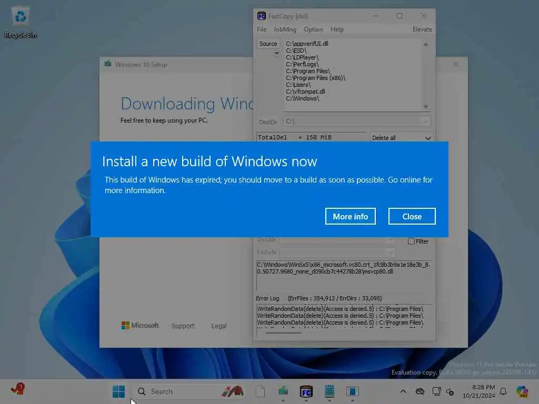This screenshot has width=539, height=404.
Task: Show hidden system tray icons
Action: pyautogui.click(x=403, y=391)
